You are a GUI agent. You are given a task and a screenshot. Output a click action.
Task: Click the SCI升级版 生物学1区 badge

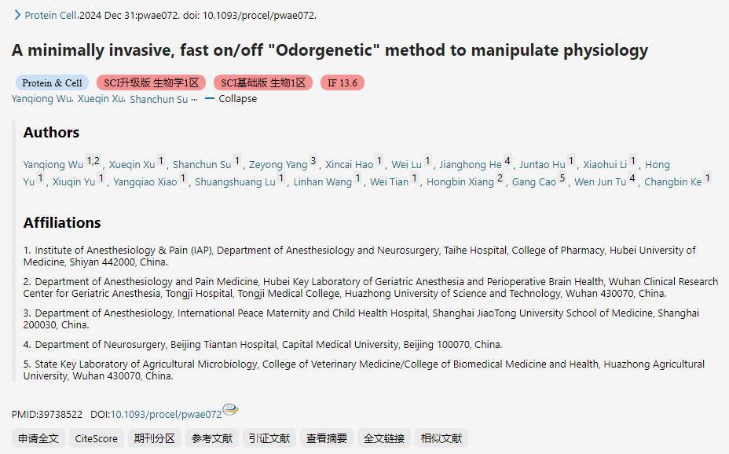[x=152, y=82]
